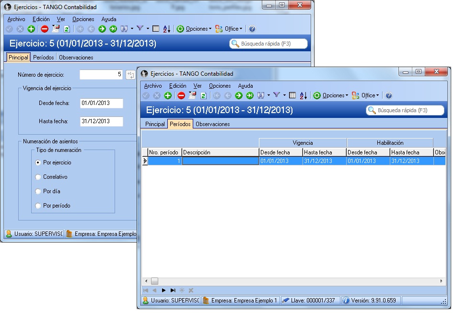Image resolution: width=455 pixels, height=313 pixels.
Task: Click the disabled cancel X in back window
Action: [20, 29]
